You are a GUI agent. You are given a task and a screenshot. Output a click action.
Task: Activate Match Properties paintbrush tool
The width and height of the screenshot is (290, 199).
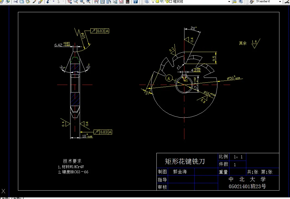(x=34, y=1)
